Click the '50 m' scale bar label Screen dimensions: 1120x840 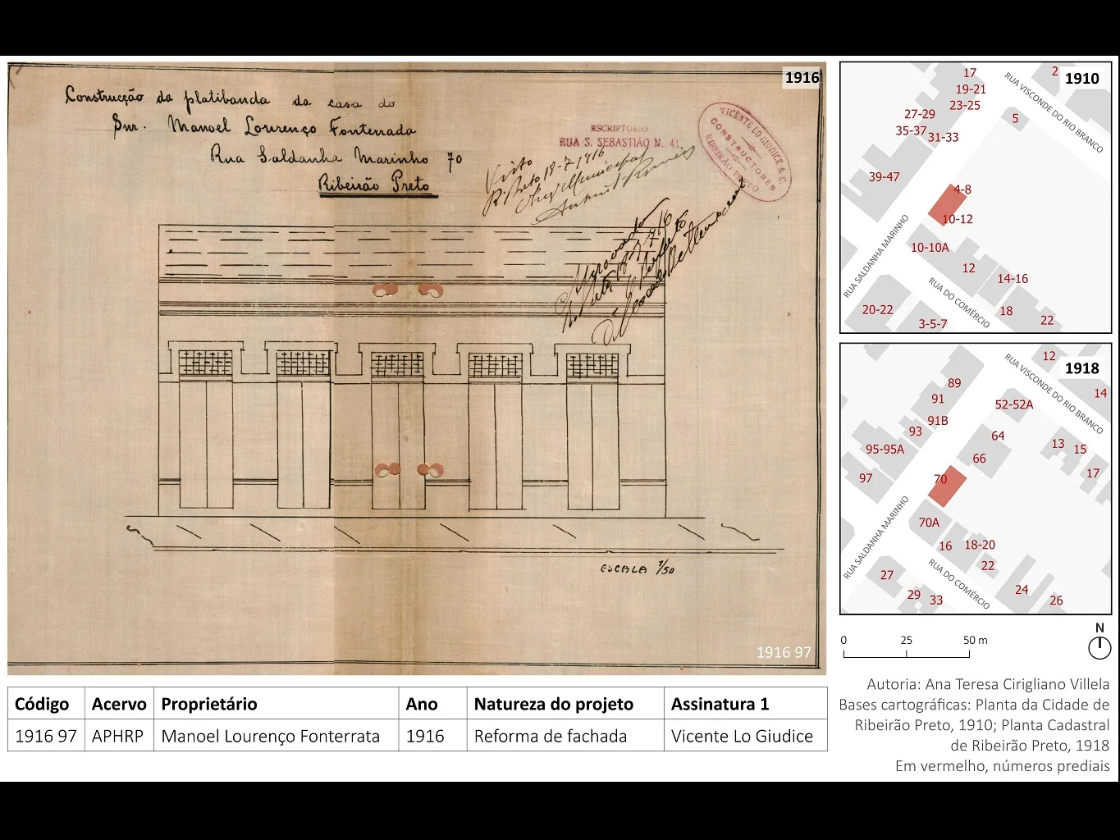[x=976, y=640]
